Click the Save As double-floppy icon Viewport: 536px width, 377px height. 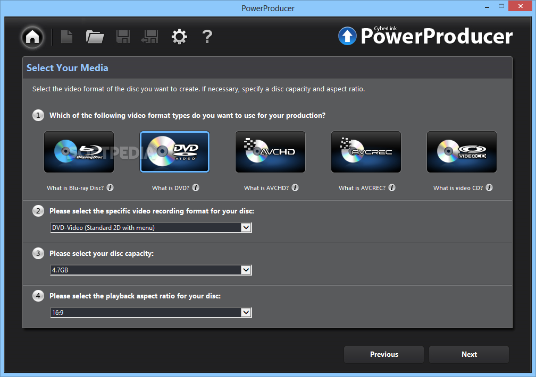pos(150,37)
